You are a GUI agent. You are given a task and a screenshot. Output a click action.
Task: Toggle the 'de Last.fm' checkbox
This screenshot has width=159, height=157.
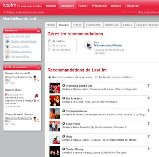coord(50,41)
